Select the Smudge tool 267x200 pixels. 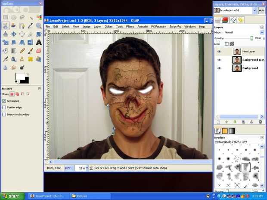coord(14,68)
